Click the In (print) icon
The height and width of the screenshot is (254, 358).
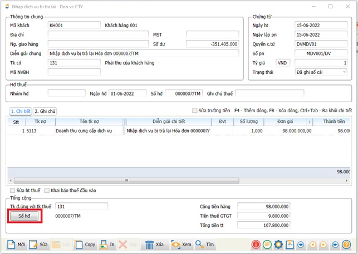[x=104, y=245]
